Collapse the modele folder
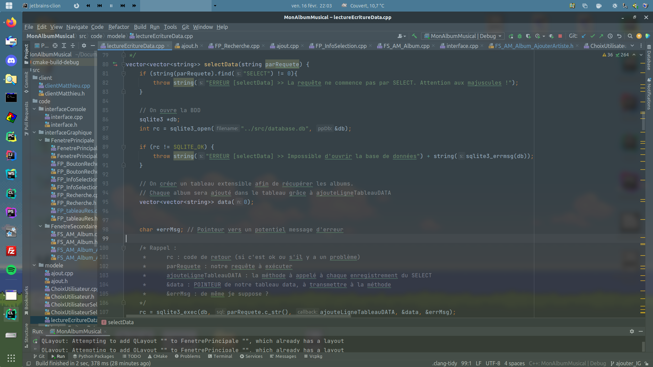The width and height of the screenshot is (653, 367). pyautogui.click(x=34, y=265)
